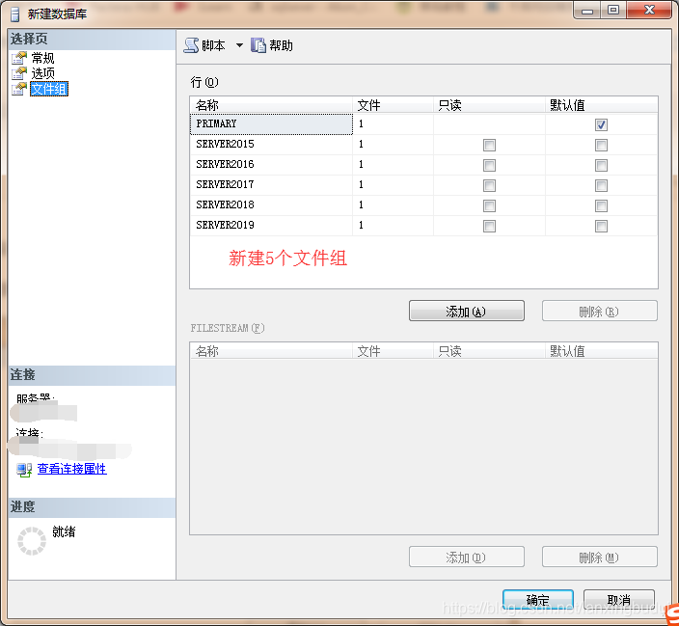Toggle PRIMARY default checkbox
679x626 pixels.
tap(601, 124)
